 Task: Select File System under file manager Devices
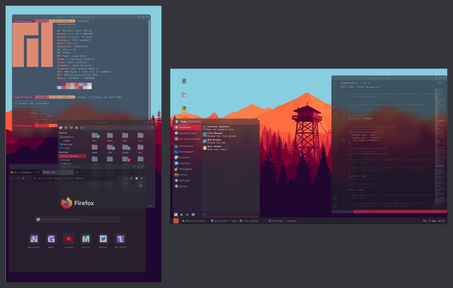[72, 156]
